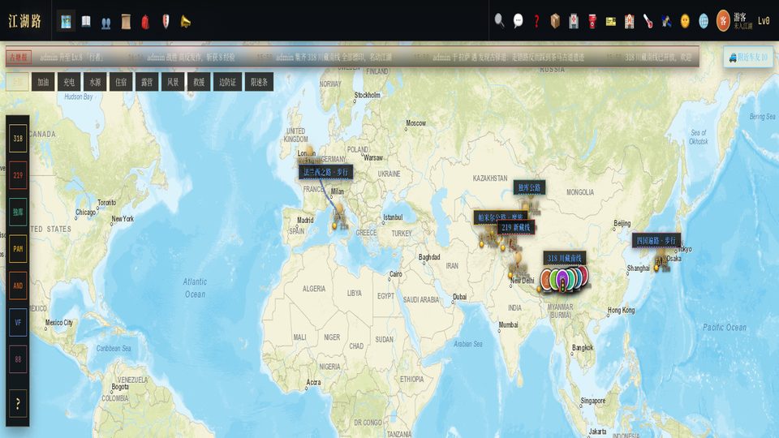Screen dimensions: 779x438
Task: Toggle the 充电 charging filter
Action: click(69, 82)
